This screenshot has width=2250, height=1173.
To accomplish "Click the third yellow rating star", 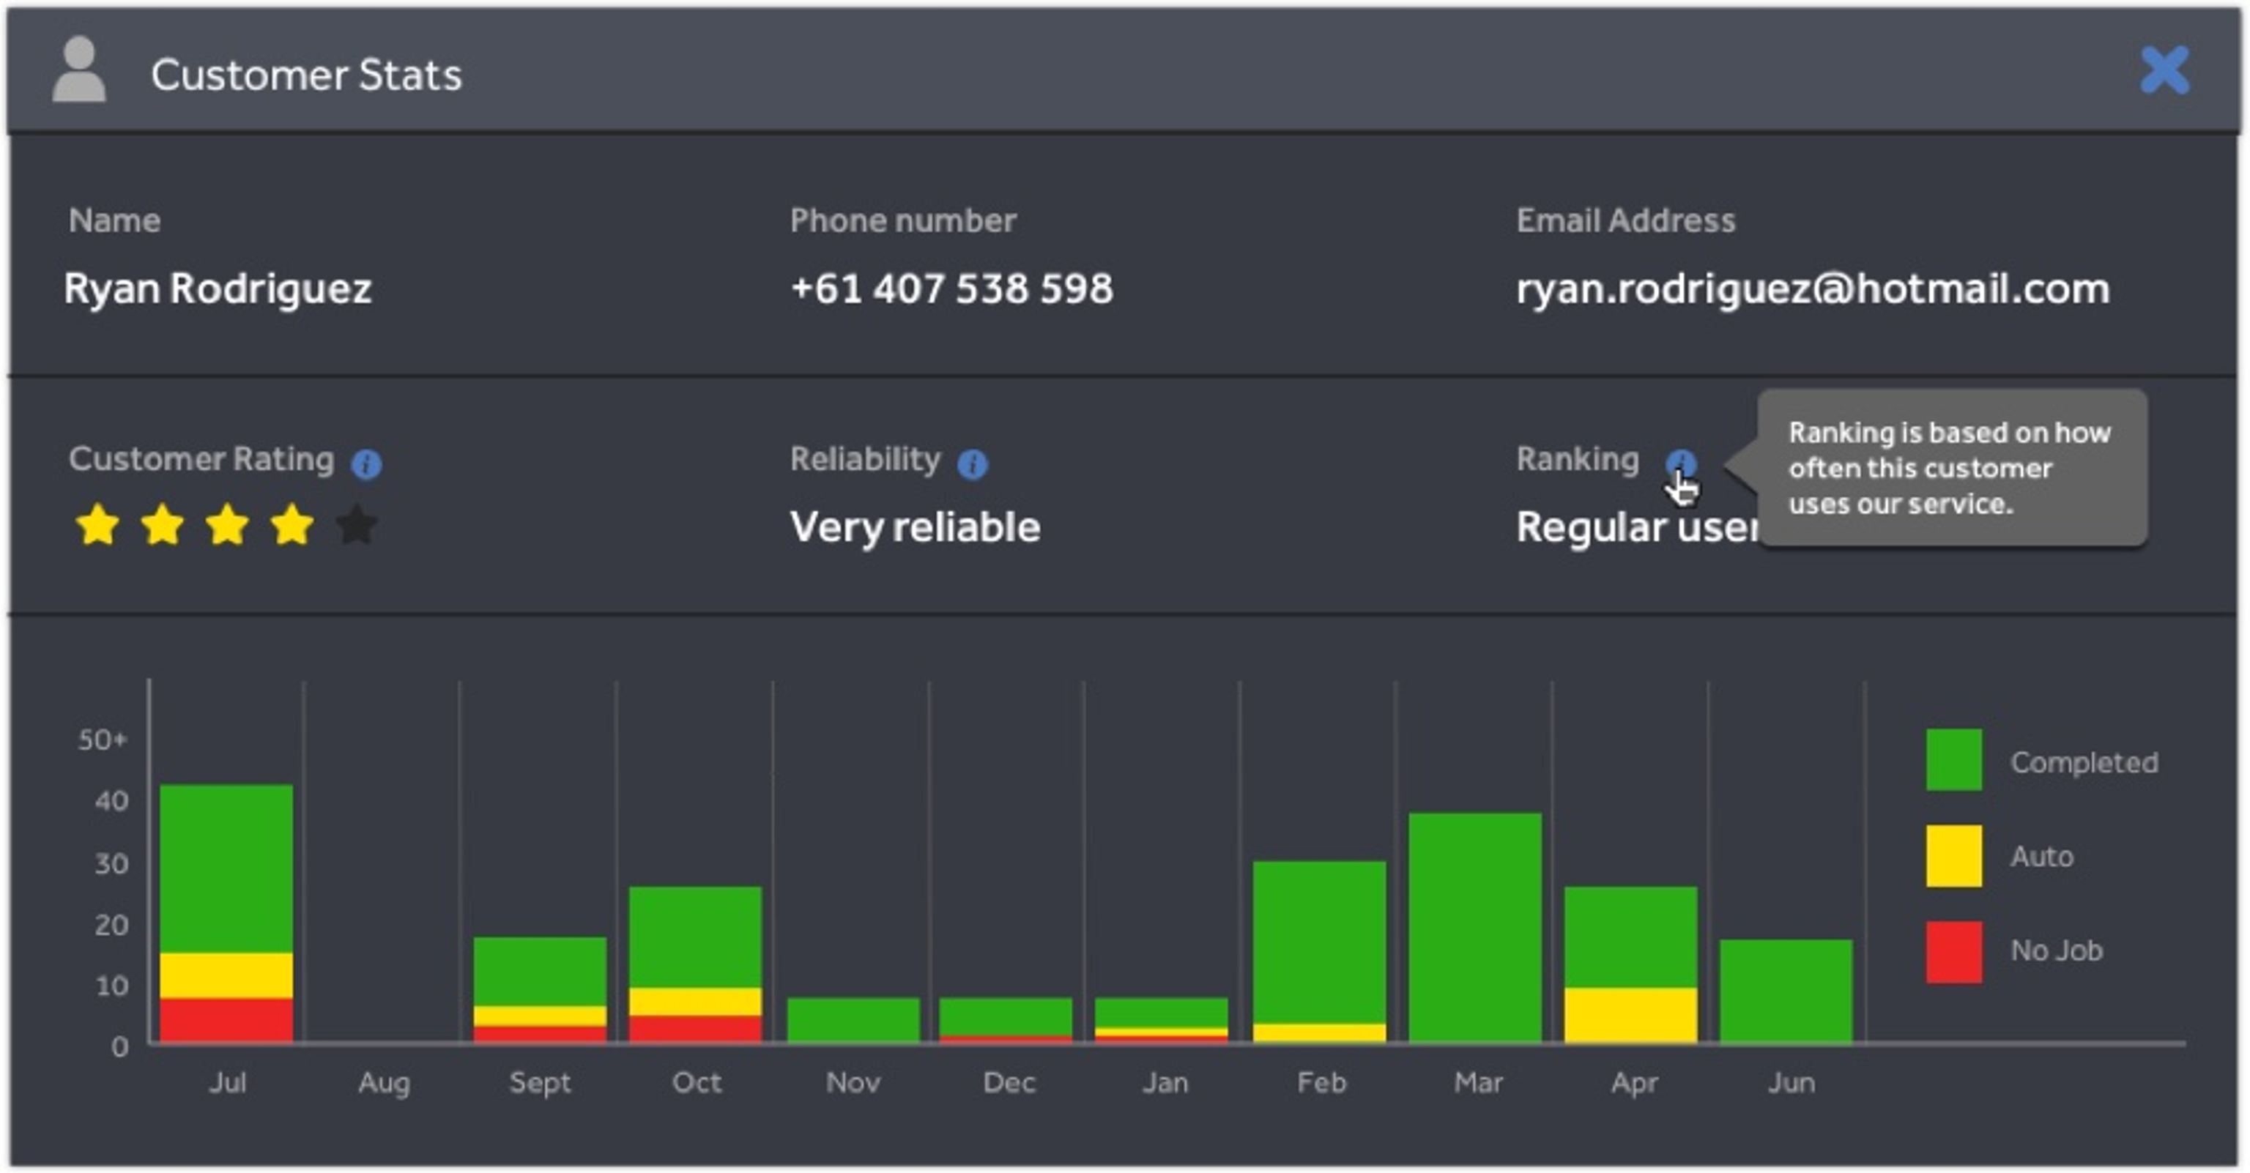I will 227,526.
